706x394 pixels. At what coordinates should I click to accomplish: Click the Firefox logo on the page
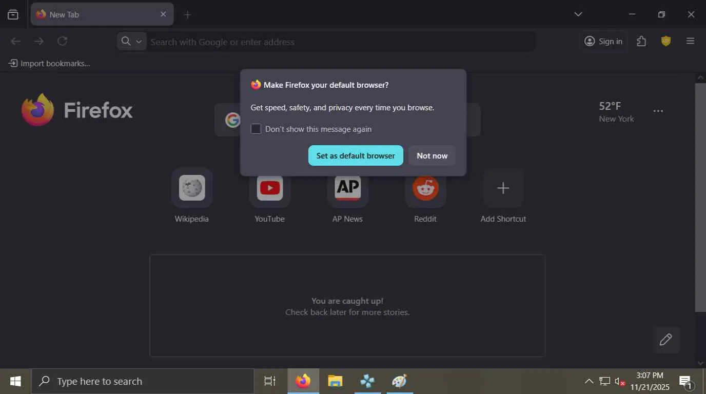click(x=77, y=110)
